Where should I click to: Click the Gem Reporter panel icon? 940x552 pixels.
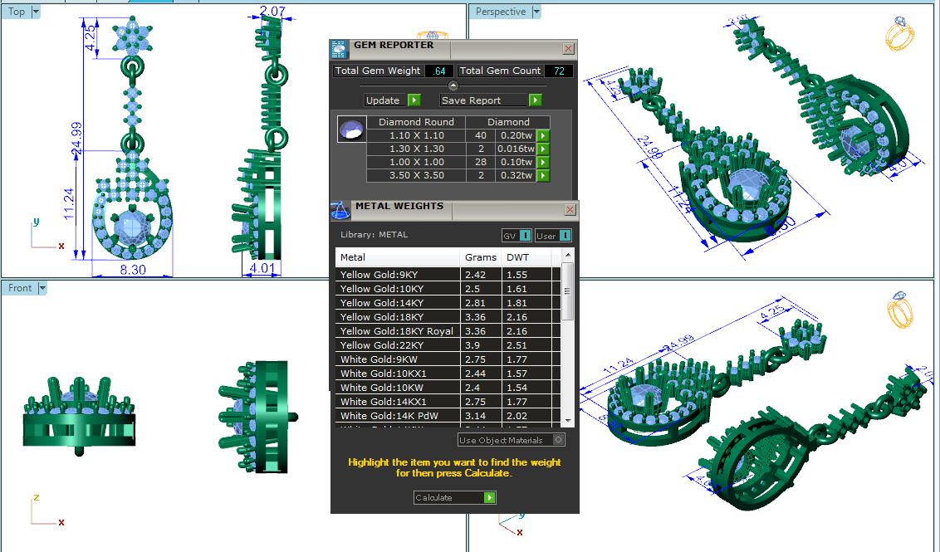pyautogui.click(x=339, y=49)
